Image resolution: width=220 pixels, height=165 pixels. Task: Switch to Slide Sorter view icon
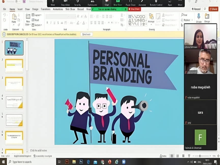click(178, 156)
